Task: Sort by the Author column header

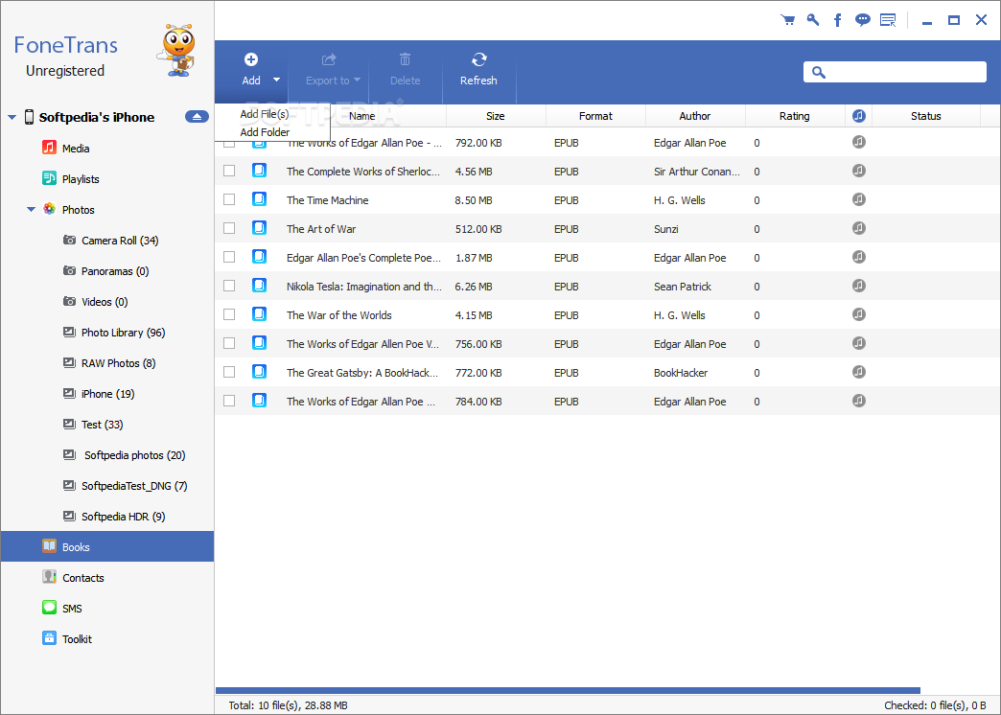Action: click(x=695, y=116)
